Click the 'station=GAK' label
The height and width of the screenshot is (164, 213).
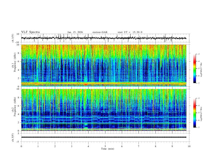(x=100, y=32)
